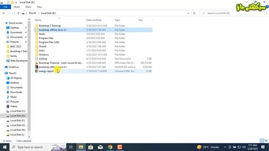Open OneDrive in navigation pane
The image size is (269, 151).
pyautogui.click(x=13, y=67)
